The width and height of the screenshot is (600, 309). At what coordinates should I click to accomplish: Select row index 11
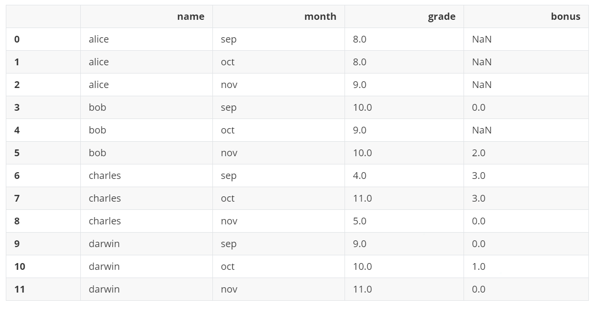tap(19, 289)
